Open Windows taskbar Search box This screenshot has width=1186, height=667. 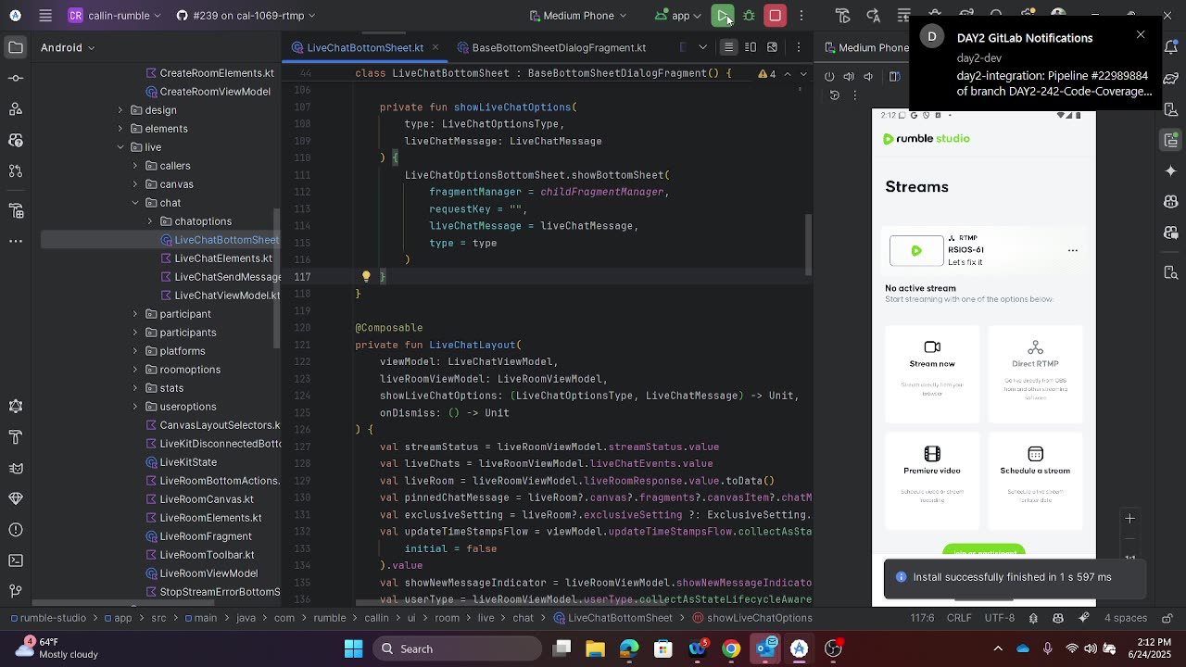pos(457,648)
